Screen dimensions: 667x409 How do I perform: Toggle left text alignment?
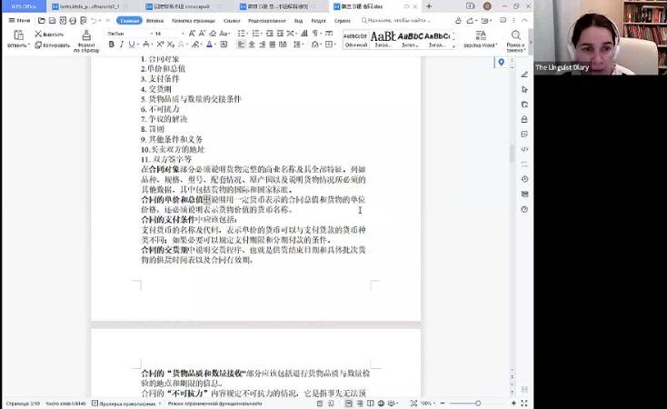point(241,45)
